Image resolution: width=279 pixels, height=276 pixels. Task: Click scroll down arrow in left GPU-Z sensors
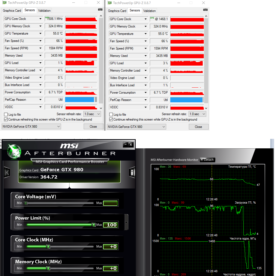[x=101, y=108]
